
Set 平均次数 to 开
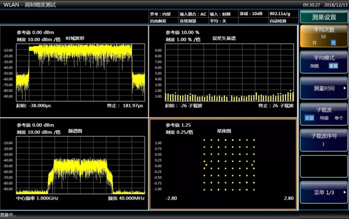tap(314, 43)
